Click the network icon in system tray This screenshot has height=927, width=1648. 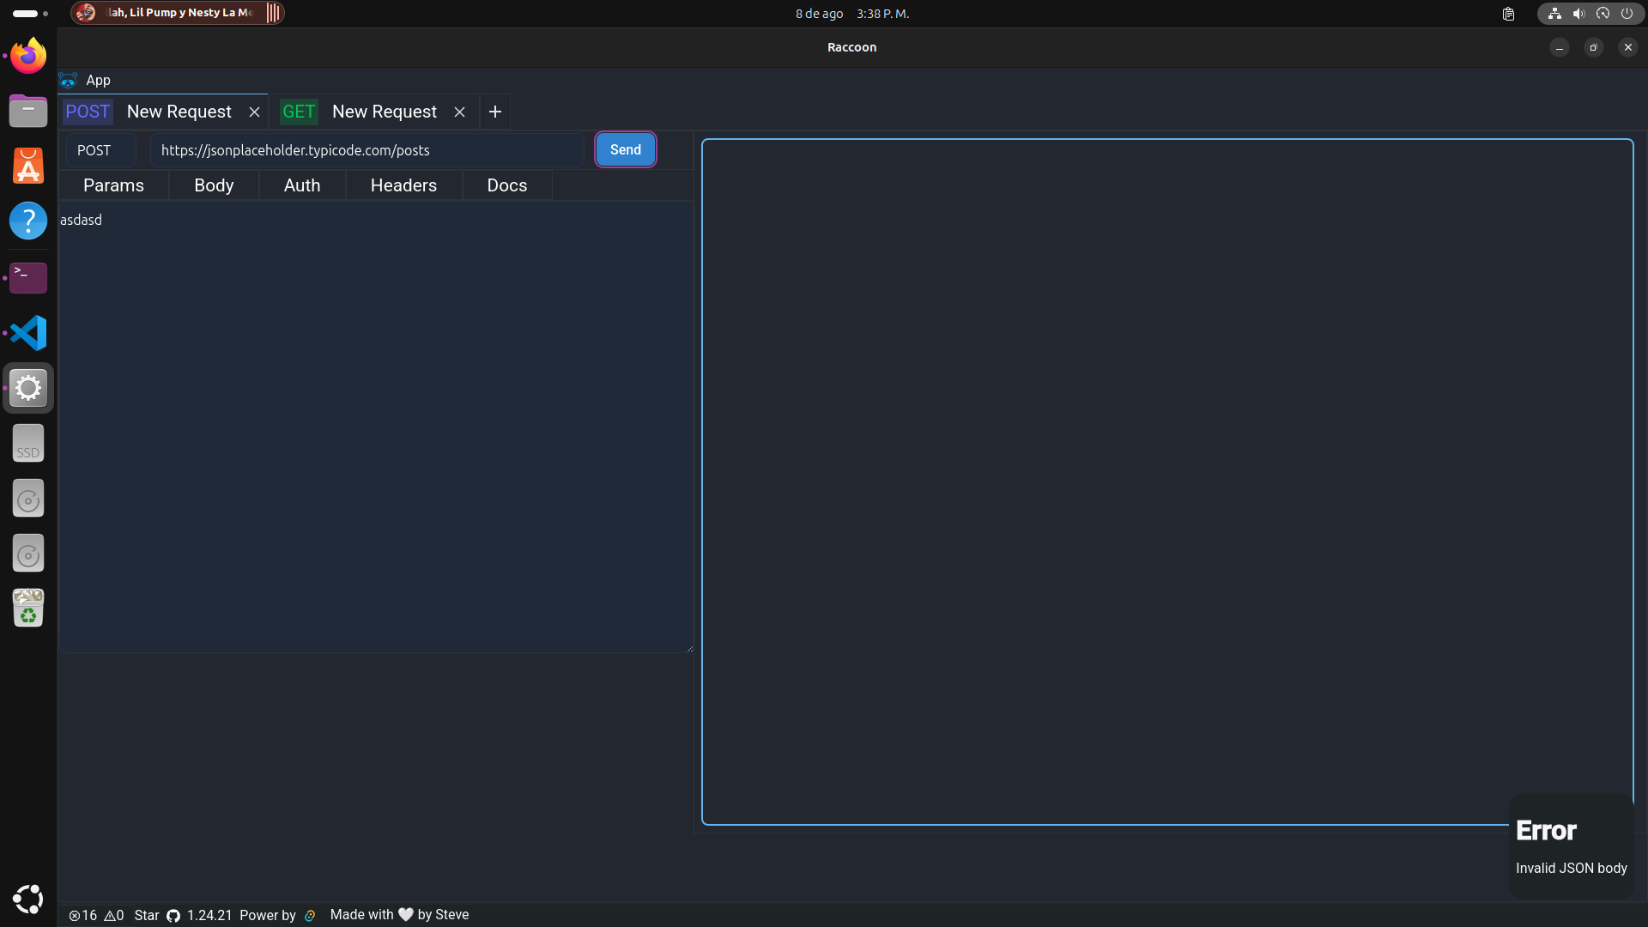[x=1554, y=14]
